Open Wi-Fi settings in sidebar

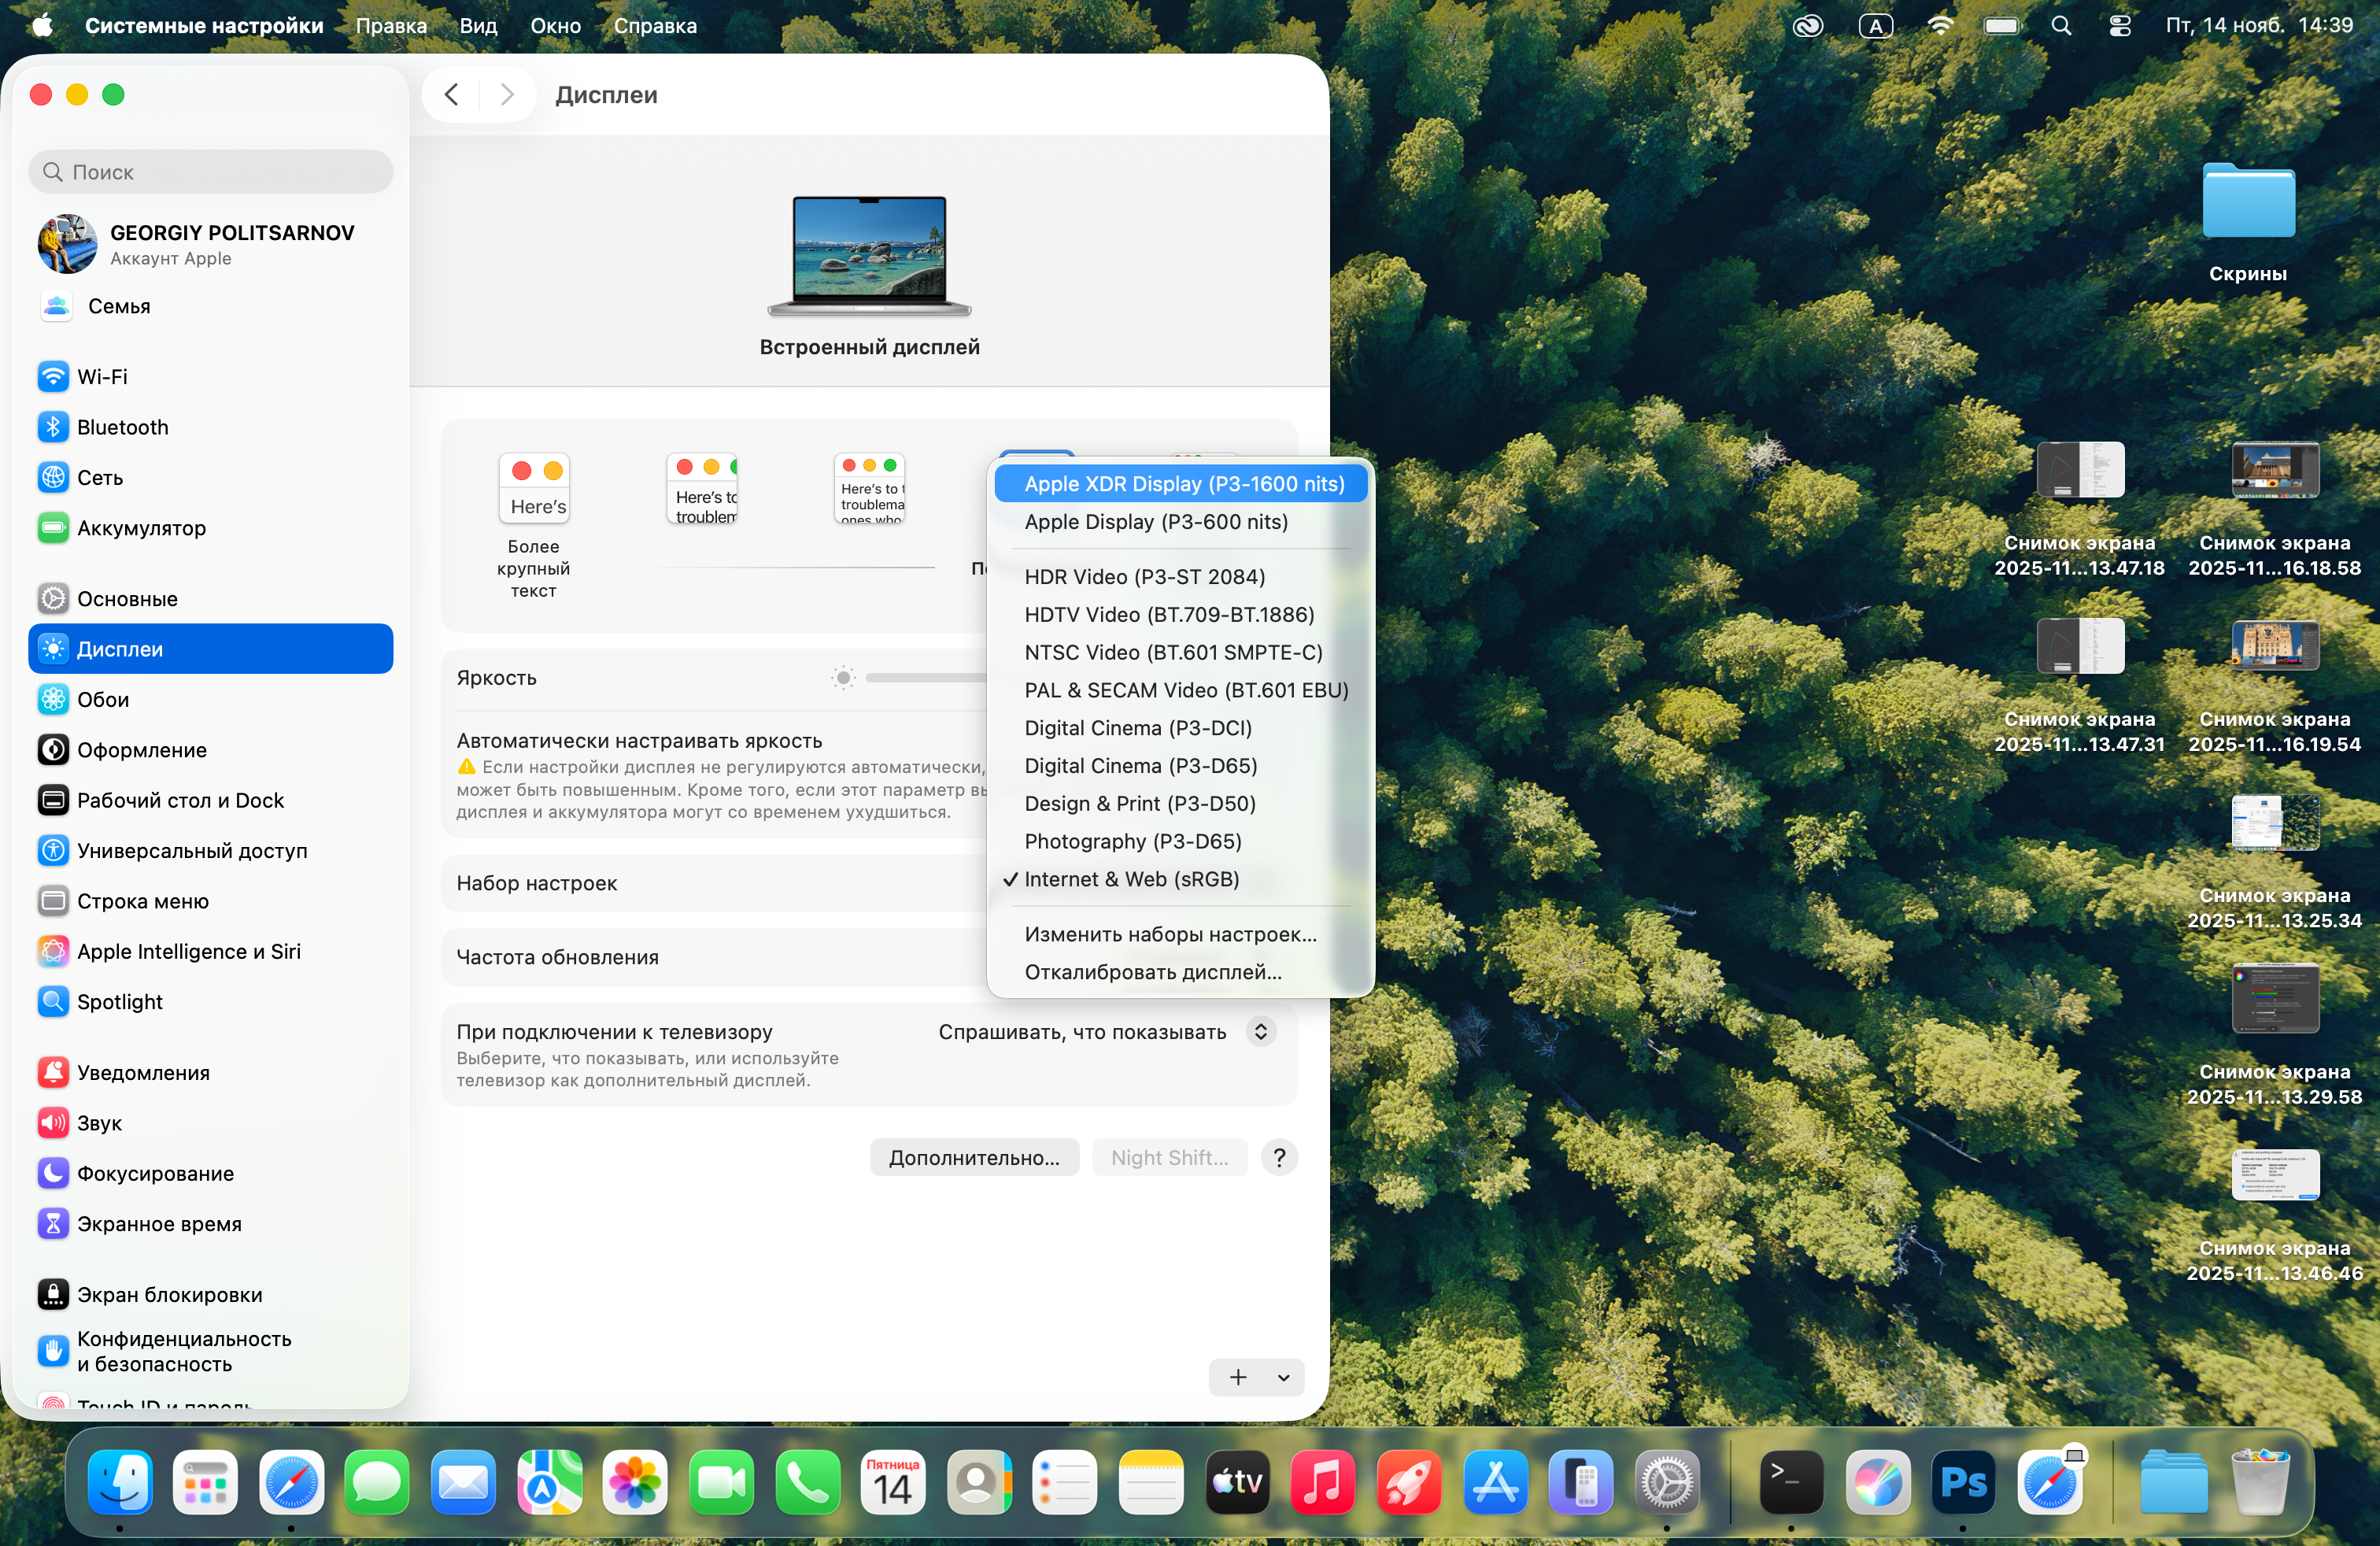(x=102, y=377)
